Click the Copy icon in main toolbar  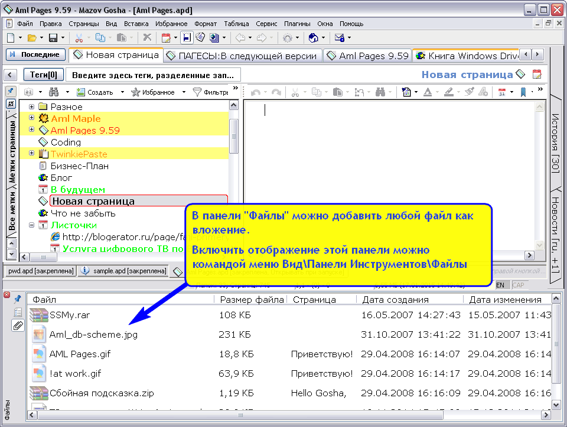pyautogui.click(x=100, y=38)
